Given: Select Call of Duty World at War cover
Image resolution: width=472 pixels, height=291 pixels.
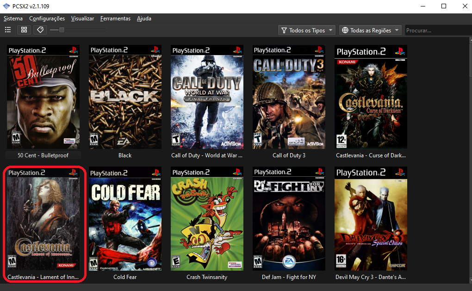Looking at the screenshot, I should pos(207,96).
